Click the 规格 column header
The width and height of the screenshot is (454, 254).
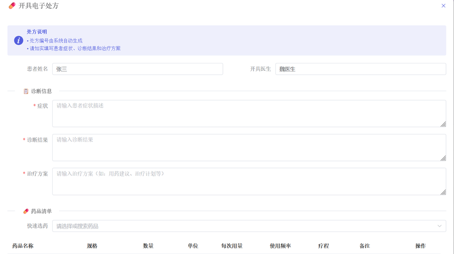pyautogui.click(x=92, y=246)
